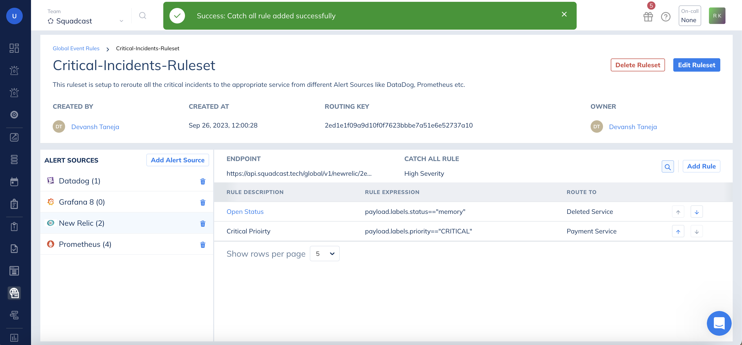Image resolution: width=742 pixels, height=345 pixels.
Task: Delete the Grafana 8 alert source
Action: click(203, 203)
